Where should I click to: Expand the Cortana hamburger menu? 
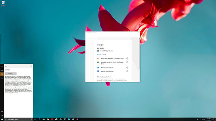2,66
